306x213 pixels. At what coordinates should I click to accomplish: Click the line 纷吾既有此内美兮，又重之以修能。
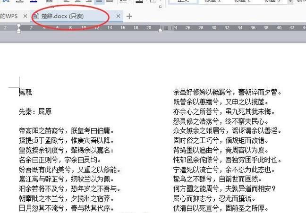pyautogui.click(x=69, y=170)
